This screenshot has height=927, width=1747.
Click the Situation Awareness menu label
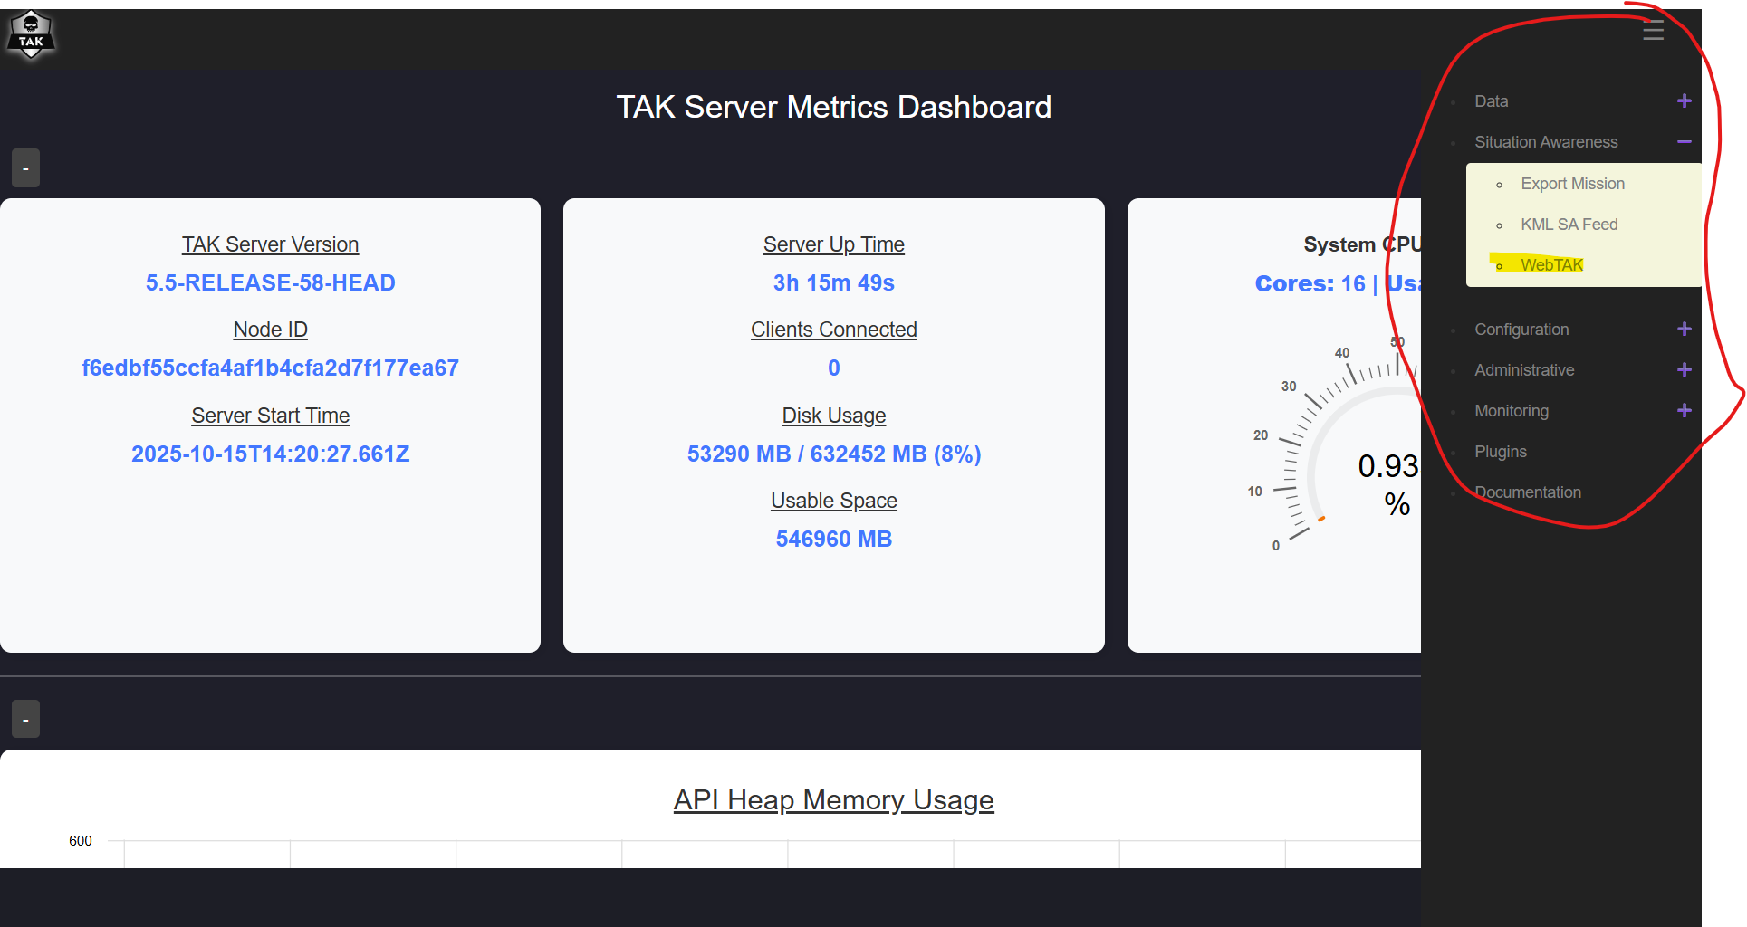(1545, 142)
